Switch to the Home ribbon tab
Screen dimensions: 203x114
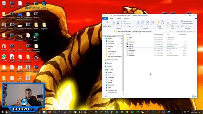111,18
